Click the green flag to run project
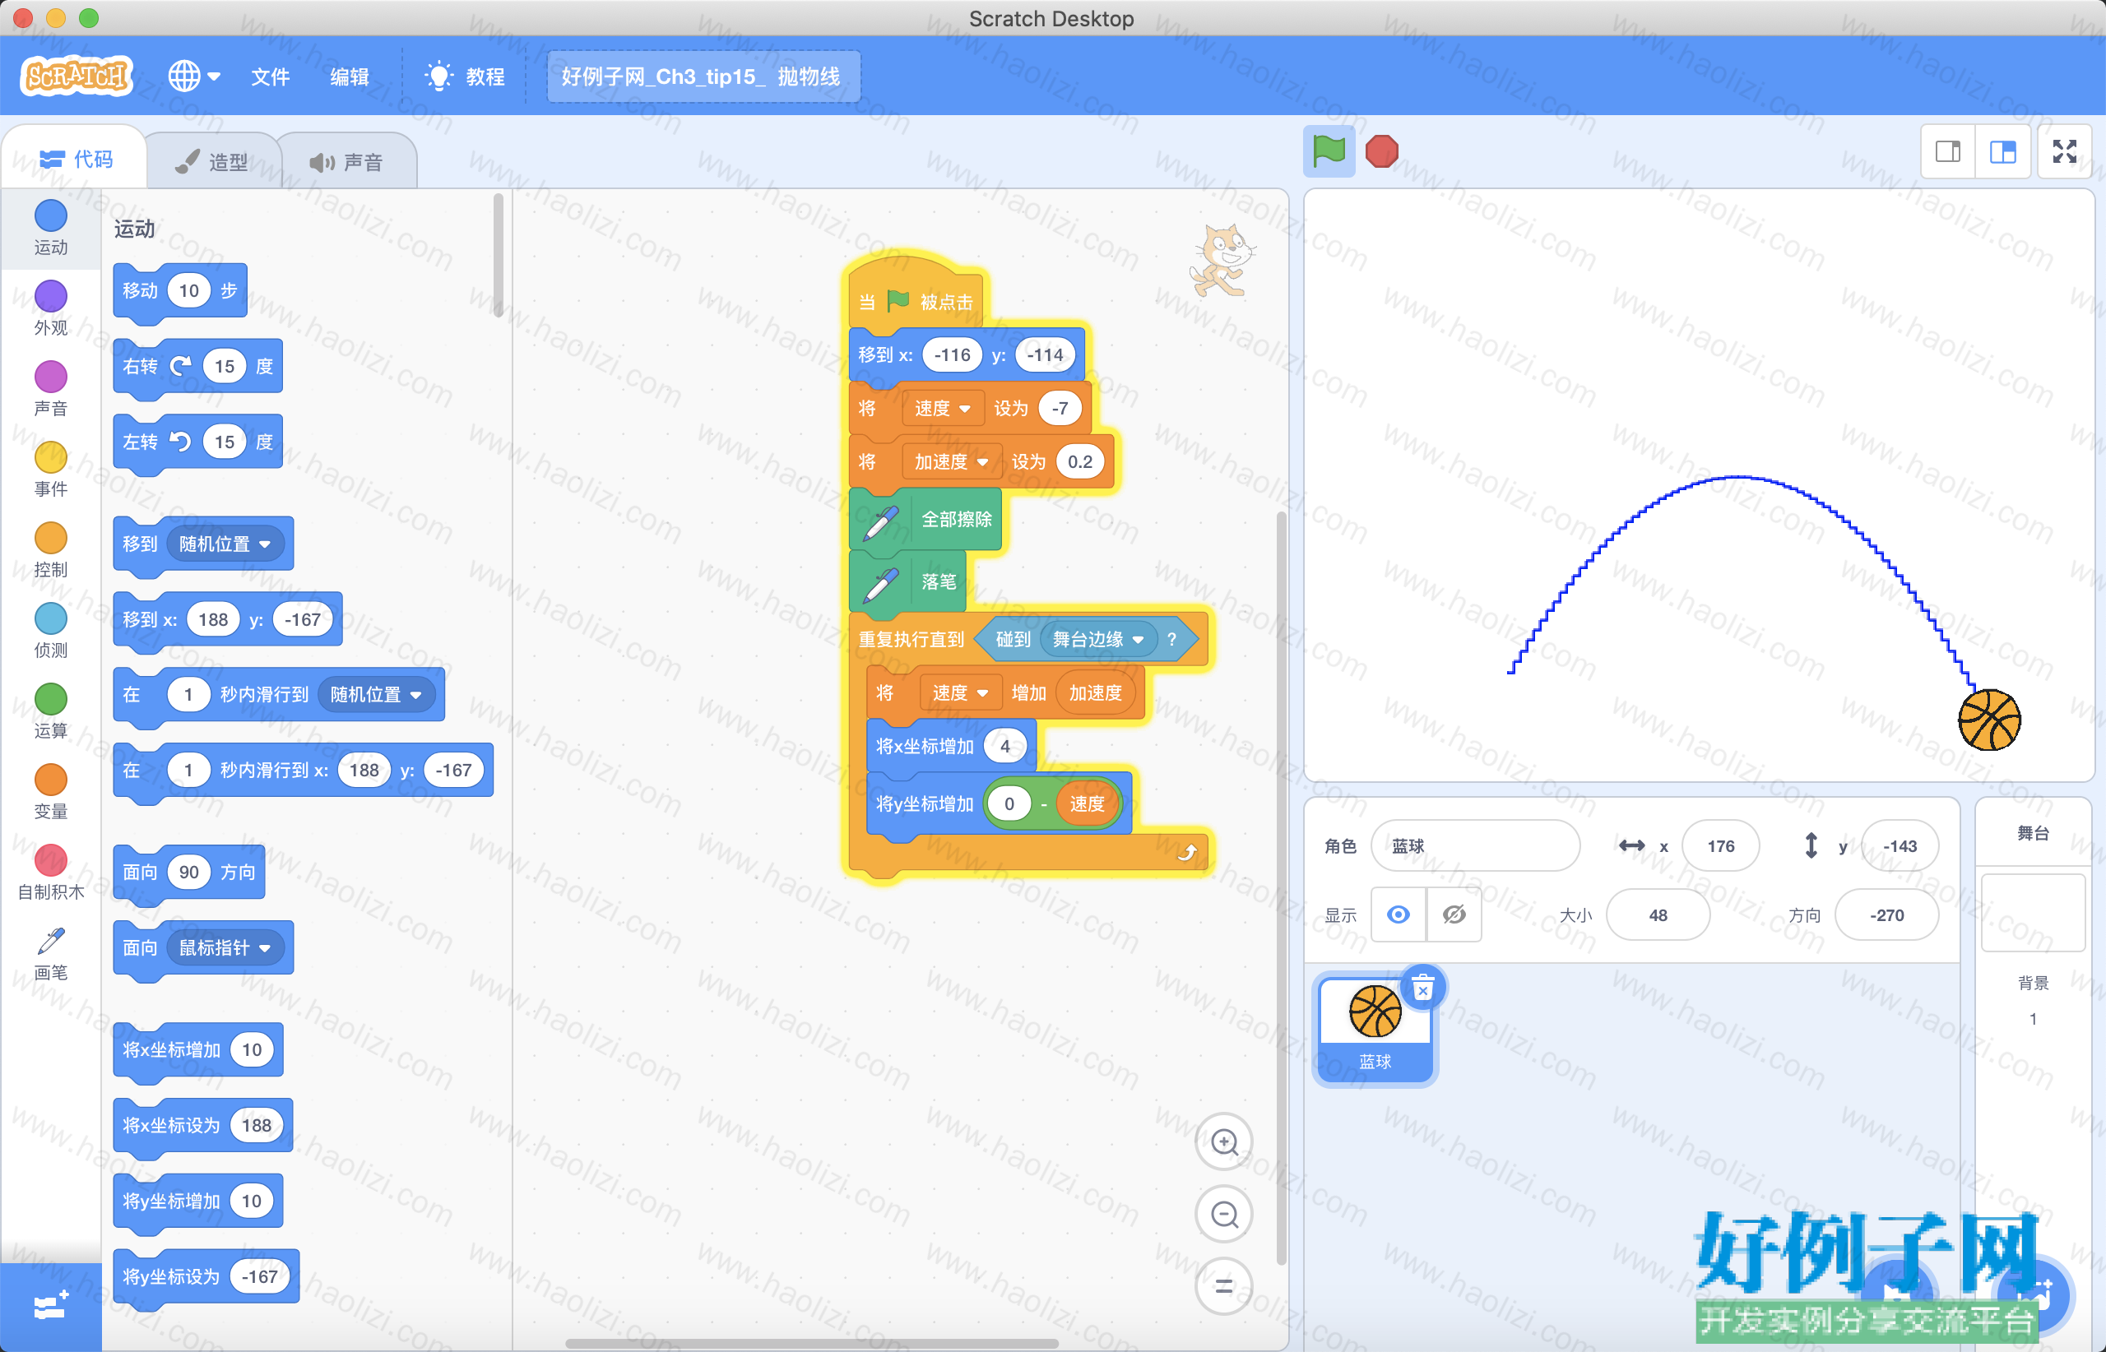This screenshot has width=2106, height=1352. pyautogui.click(x=1329, y=151)
